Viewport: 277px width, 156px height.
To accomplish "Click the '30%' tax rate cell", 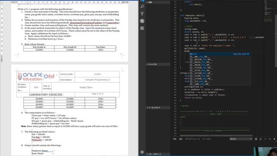I will pyautogui.click(x=100, y=107).
